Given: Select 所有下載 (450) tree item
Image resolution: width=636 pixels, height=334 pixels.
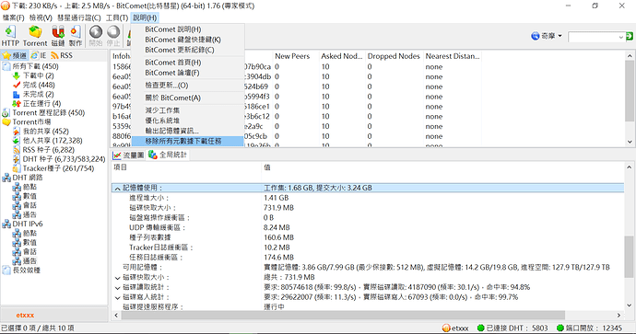Looking at the screenshot, I should [x=35, y=66].
